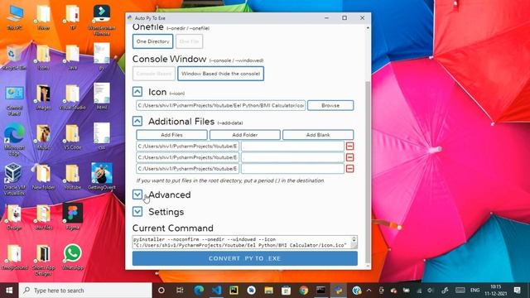Open Visual Studio Code from the taskbar
Viewport: 530px width, 298px height.
click(x=216, y=291)
